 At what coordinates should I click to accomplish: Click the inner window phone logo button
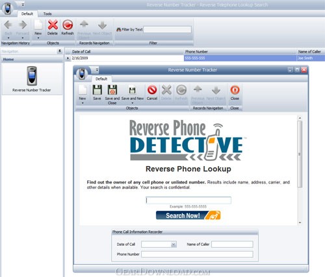tap(82, 73)
